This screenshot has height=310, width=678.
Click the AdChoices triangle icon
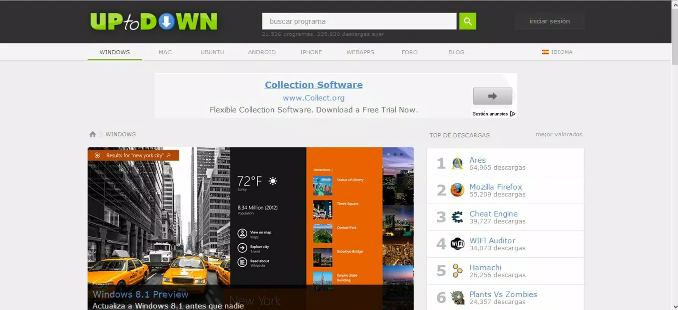tap(513, 114)
